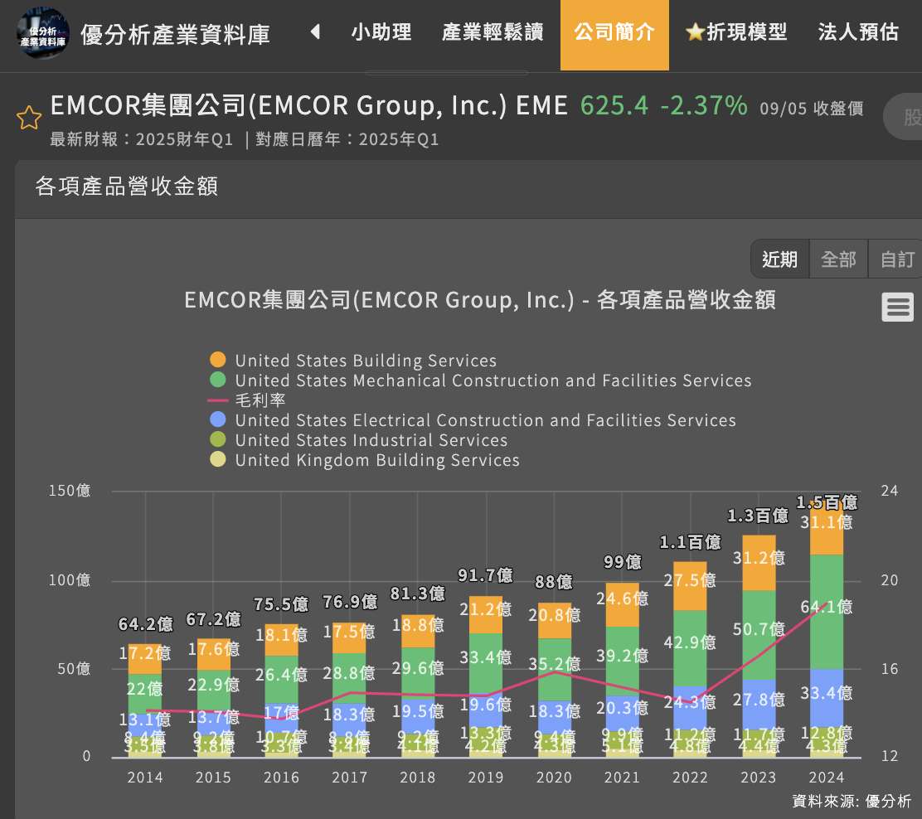
Task: Click the 2020 bar's orange 20.8億 segment
Action: point(554,620)
